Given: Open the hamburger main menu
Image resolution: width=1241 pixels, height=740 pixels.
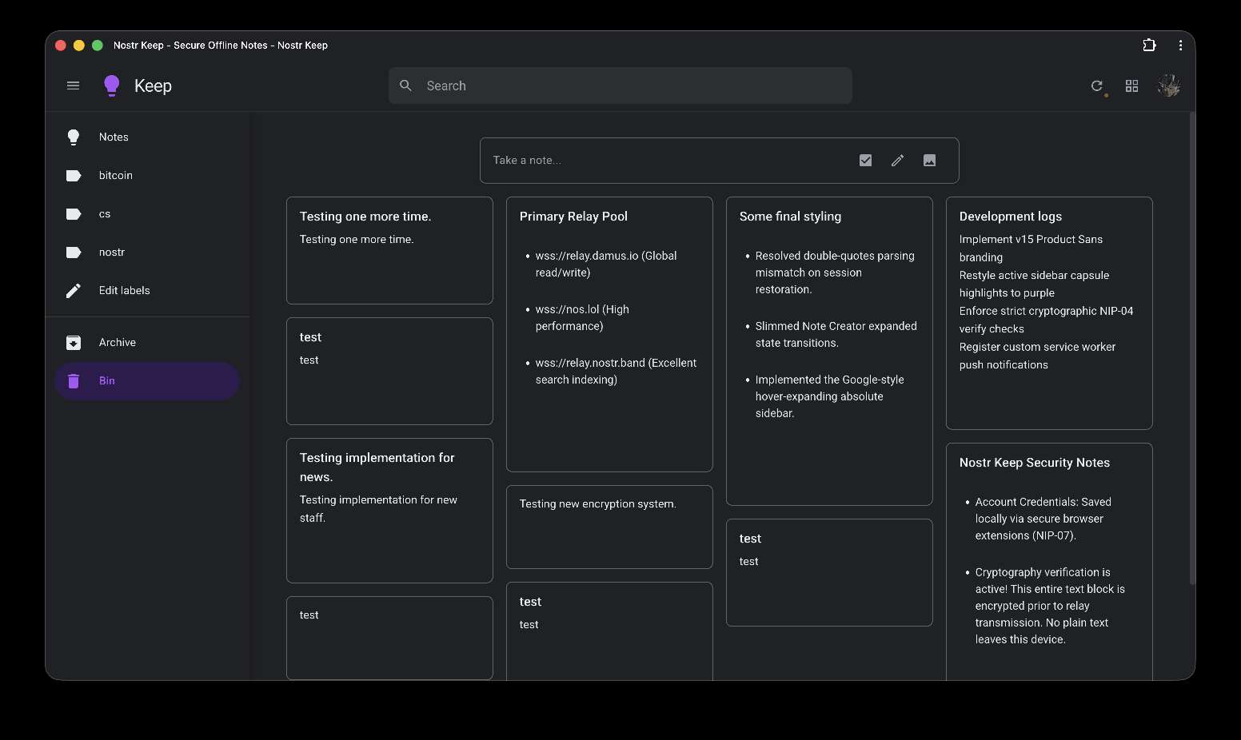Looking at the screenshot, I should coord(73,86).
